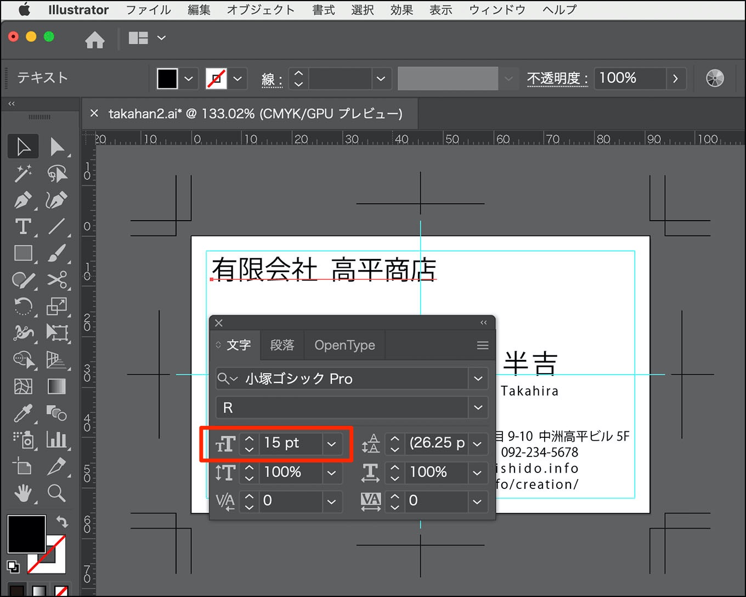Click the black fill swatch in toolbar
The width and height of the screenshot is (746, 597).
(26, 534)
